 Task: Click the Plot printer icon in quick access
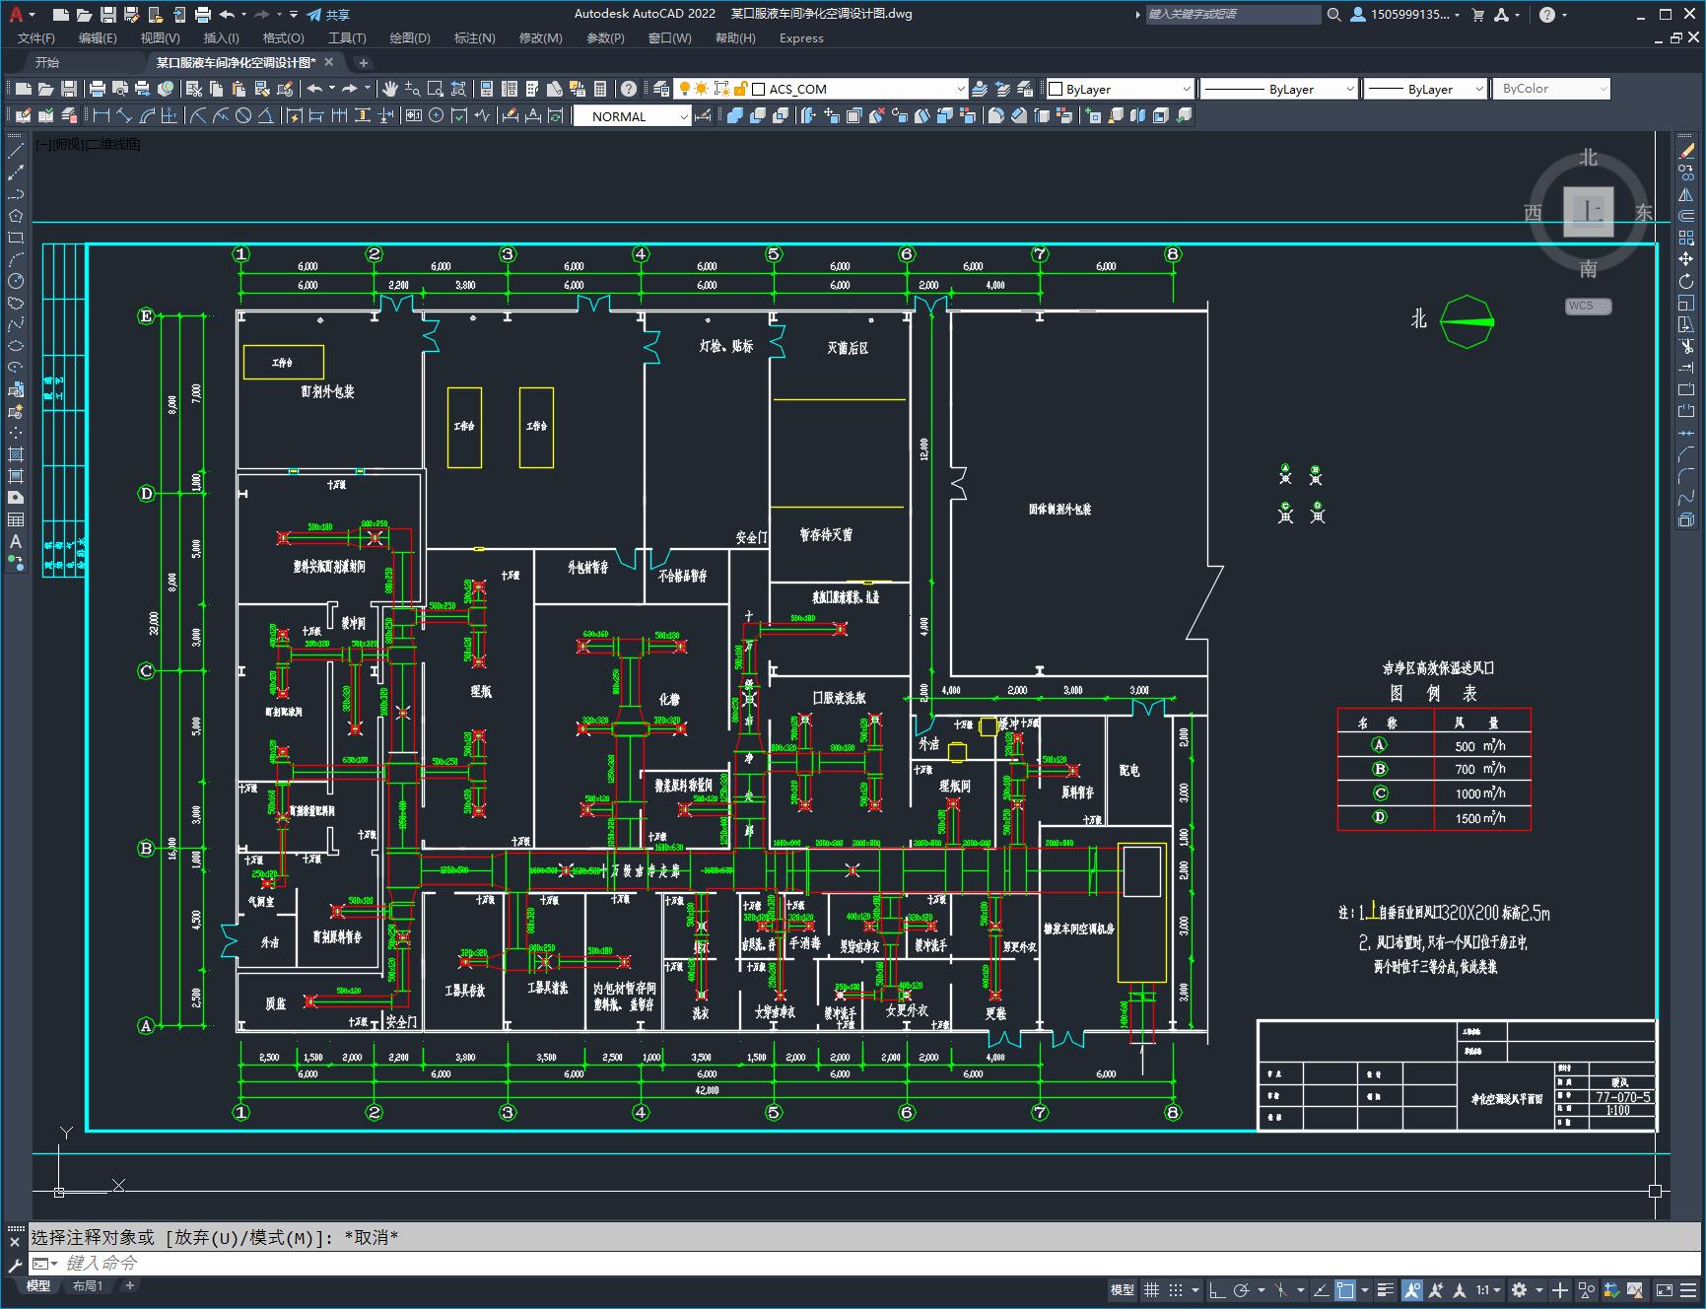203,14
